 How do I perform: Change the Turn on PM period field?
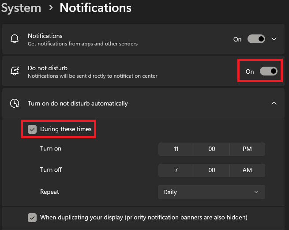tap(247, 149)
